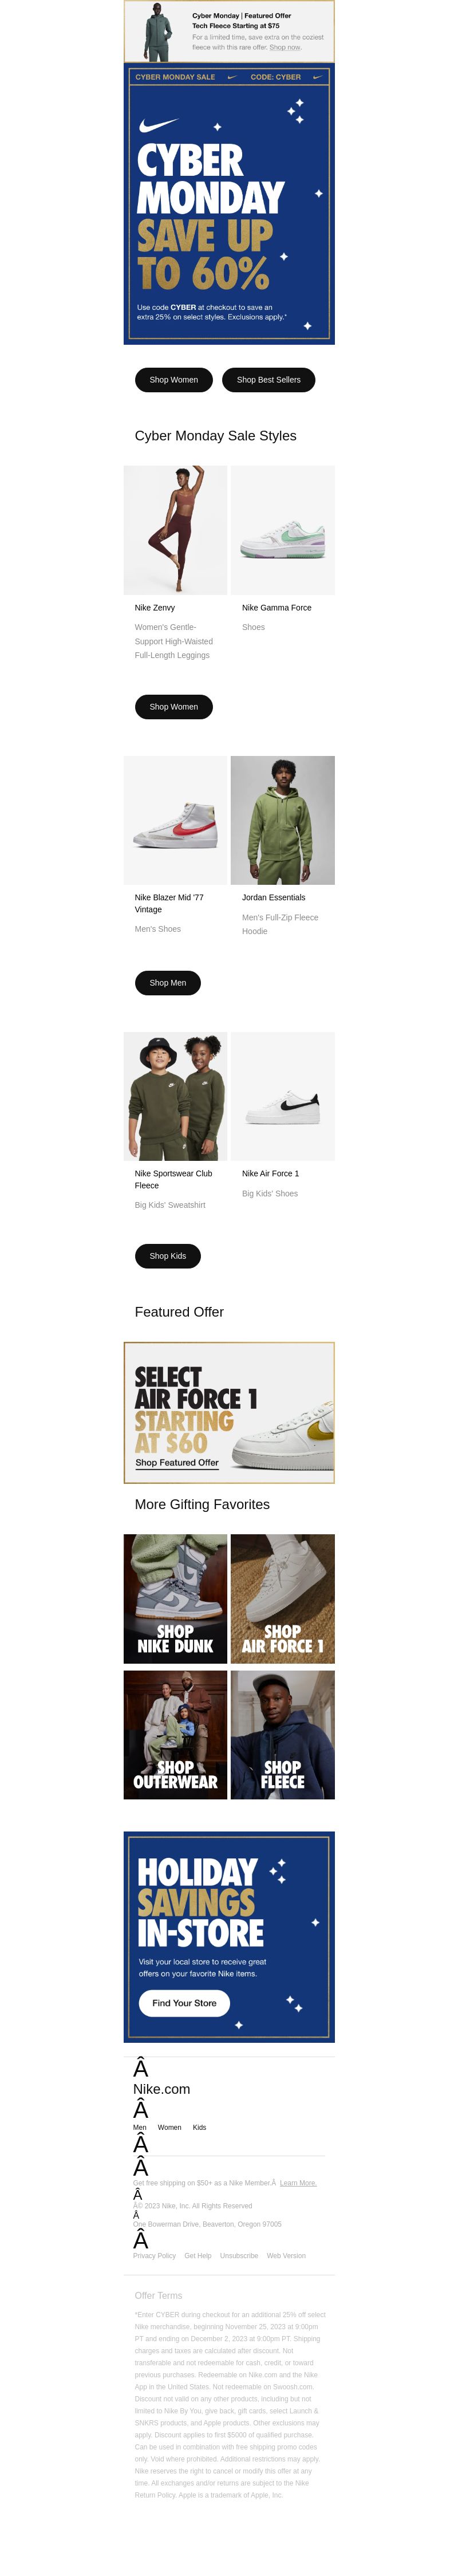The image size is (458, 2576).
Task: Click the Shop Best Sellers button
Action: click(268, 380)
